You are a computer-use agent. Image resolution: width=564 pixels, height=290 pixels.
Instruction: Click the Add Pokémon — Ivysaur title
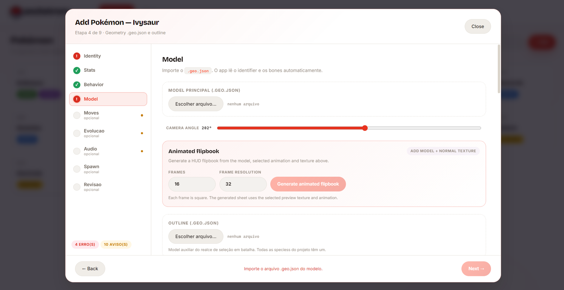tap(117, 23)
